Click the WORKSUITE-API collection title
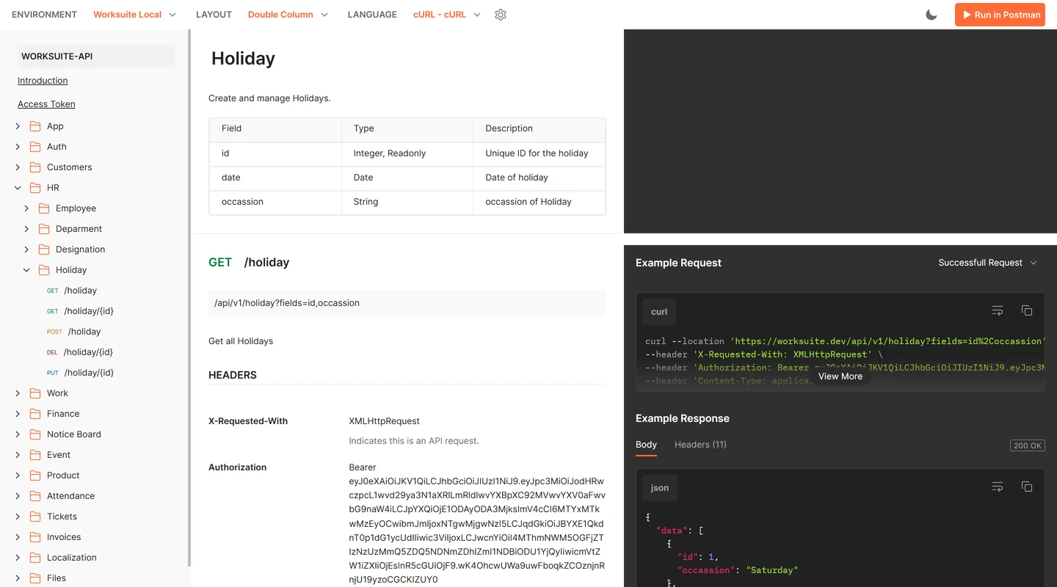 [x=95, y=56]
